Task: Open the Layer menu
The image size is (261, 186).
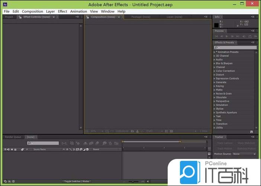Action: (x=51, y=11)
